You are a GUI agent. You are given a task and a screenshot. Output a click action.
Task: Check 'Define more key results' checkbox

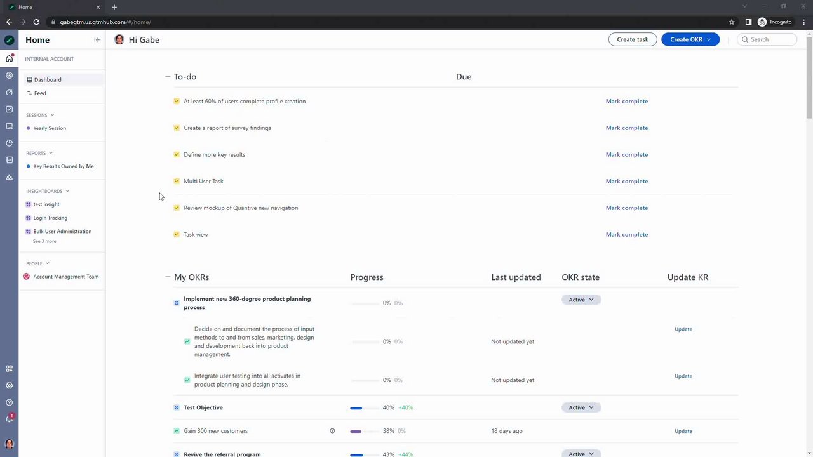point(177,154)
